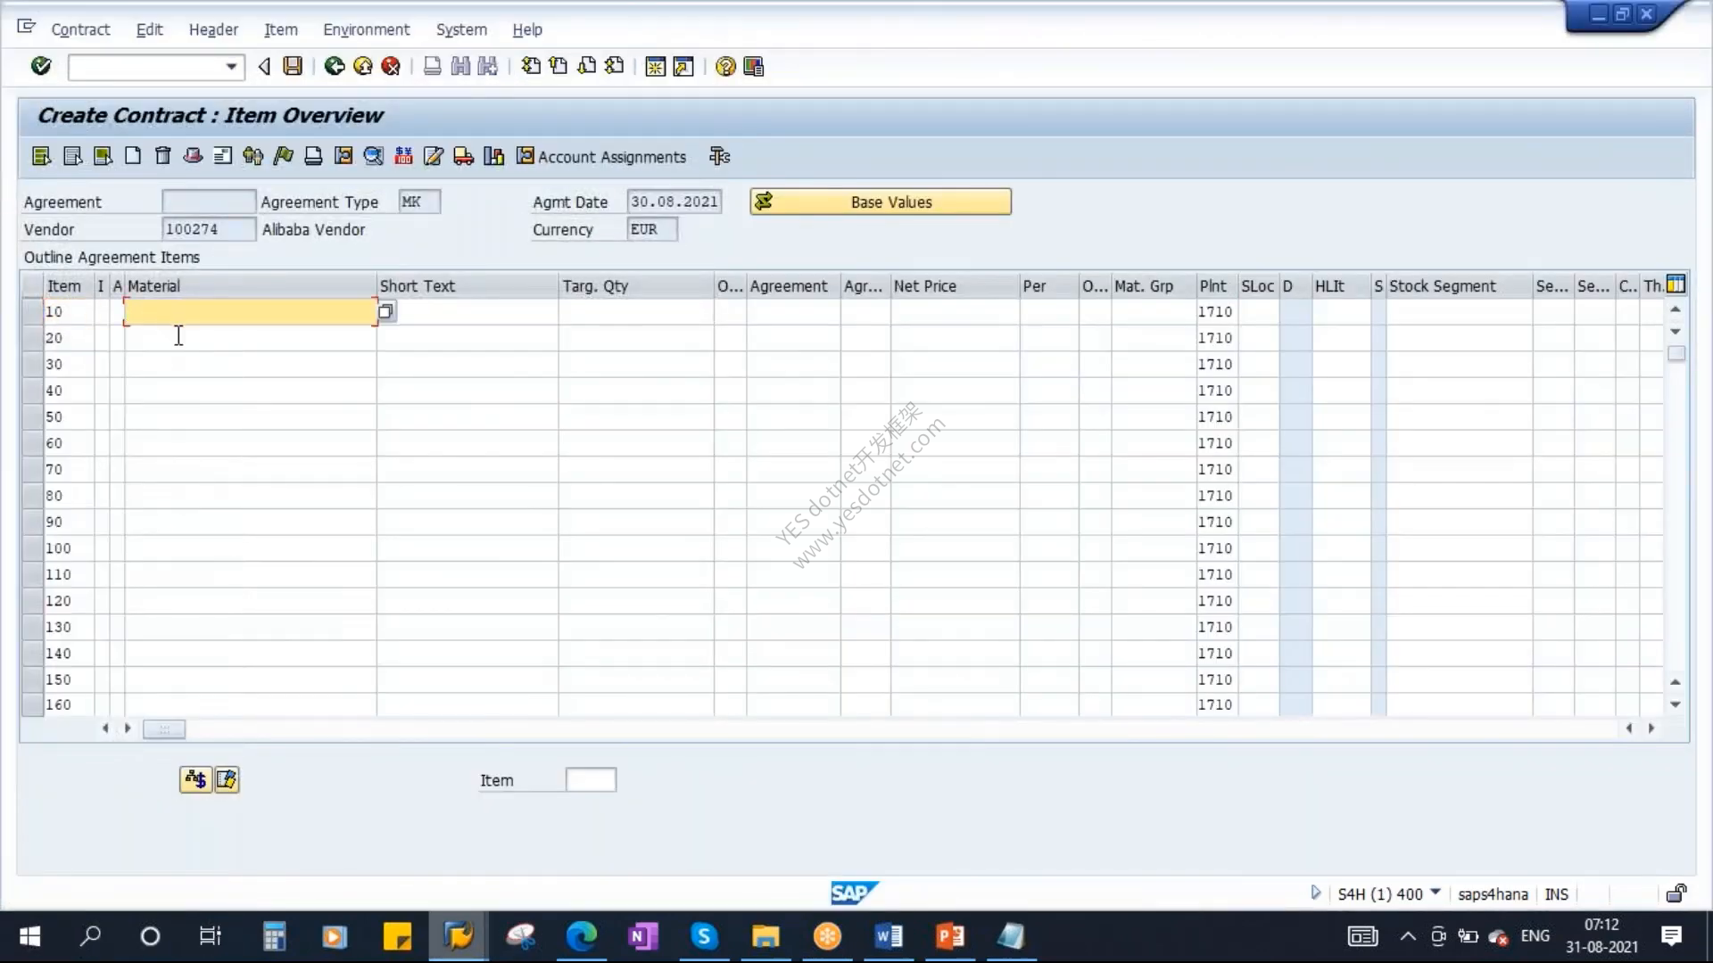This screenshot has height=963, width=1713.
Task: Open the Account Assignments icon button
Action: [602, 156]
